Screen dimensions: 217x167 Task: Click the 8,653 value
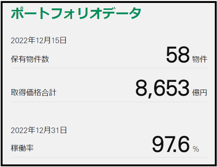coord(162,89)
